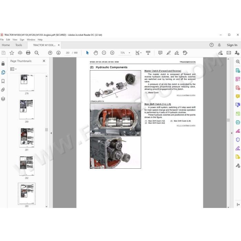The image size is (241, 241).
Task: Select the Hand pan tool
Action: [x=96, y=53]
